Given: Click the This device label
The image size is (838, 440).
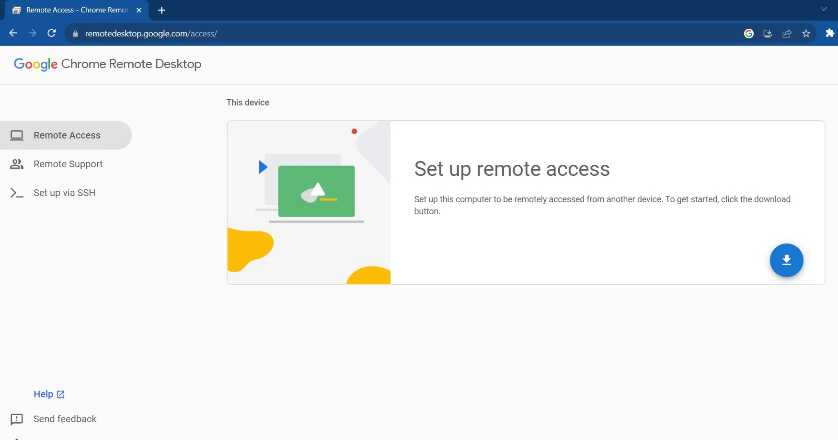Looking at the screenshot, I should click(x=248, y=103).
